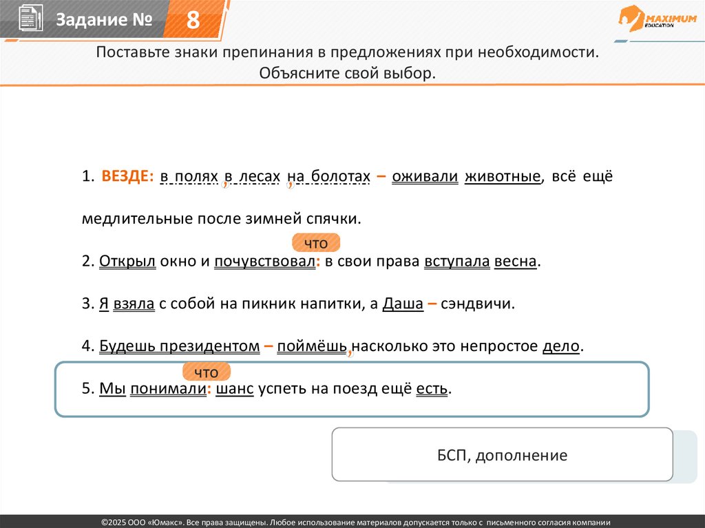Click the word 'дело' ending sentence 4
Screen dimensions: 705x528
(561, 346)
